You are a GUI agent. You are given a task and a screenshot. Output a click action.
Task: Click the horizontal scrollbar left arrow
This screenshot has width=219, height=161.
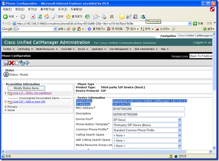coord(3,152)
